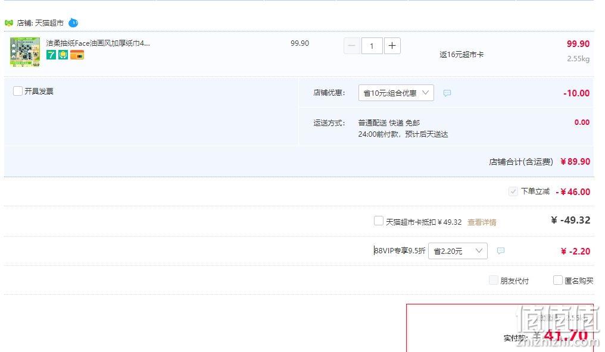Click the quantity input field
605x352 pixels.
coord(372,46)
